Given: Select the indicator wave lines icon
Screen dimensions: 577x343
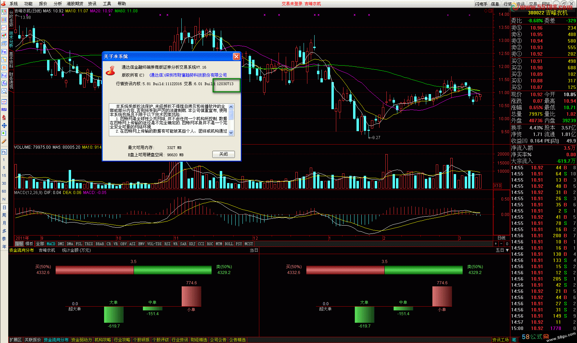Looking at the screenshot, I should [x=4, y=102].
